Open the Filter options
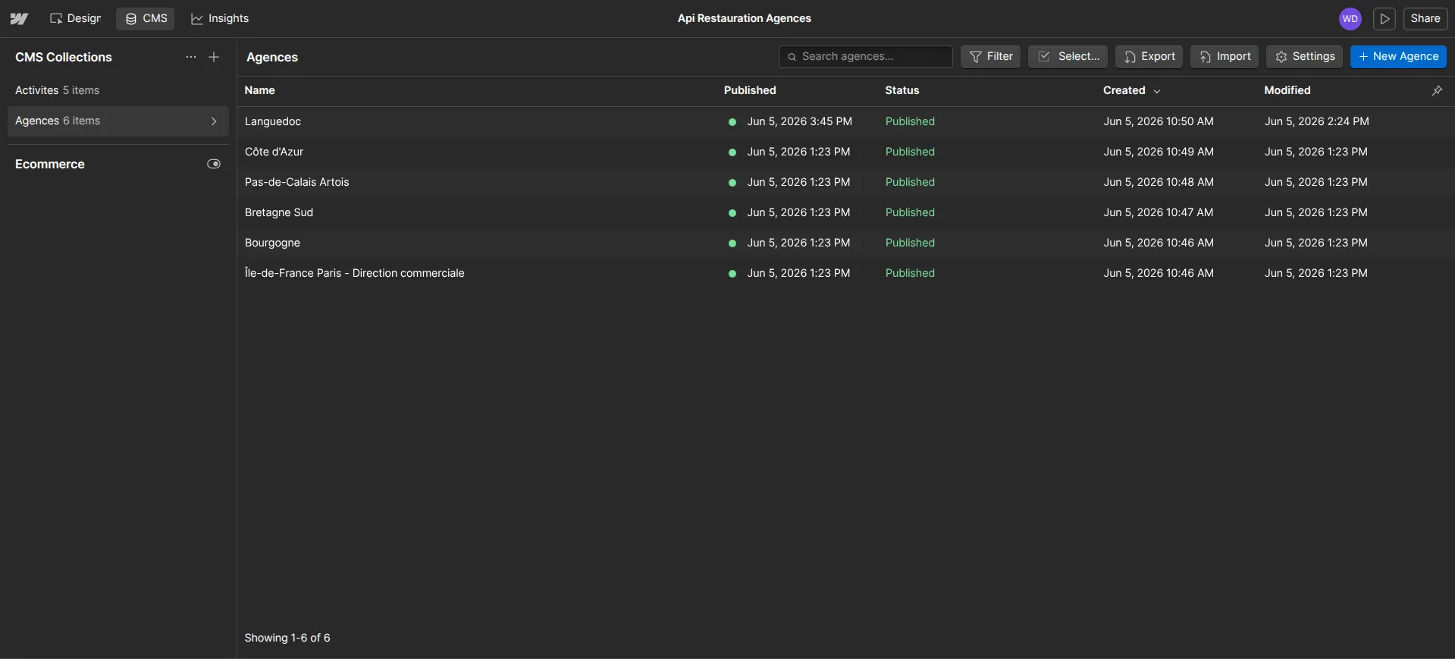The height and width of the screenshot is (659, 1455). (x=990, y=57)
